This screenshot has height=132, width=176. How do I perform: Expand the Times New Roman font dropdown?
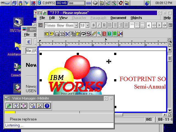(76, 25)
